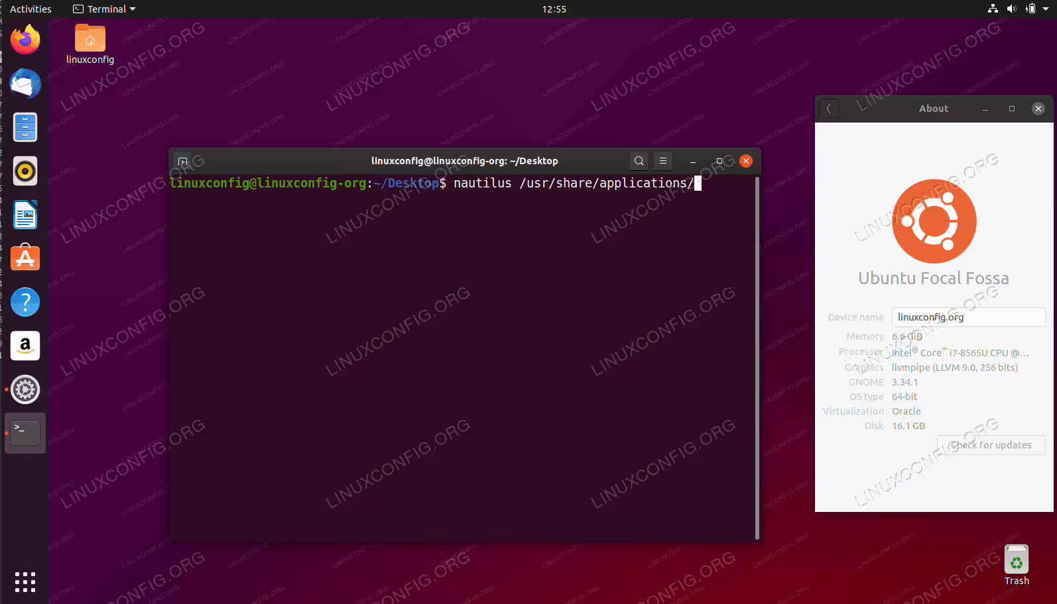Screen dimensions: 1057x604
Task: Launch Thunderbird mail from the dock
Action: [25, 83]
